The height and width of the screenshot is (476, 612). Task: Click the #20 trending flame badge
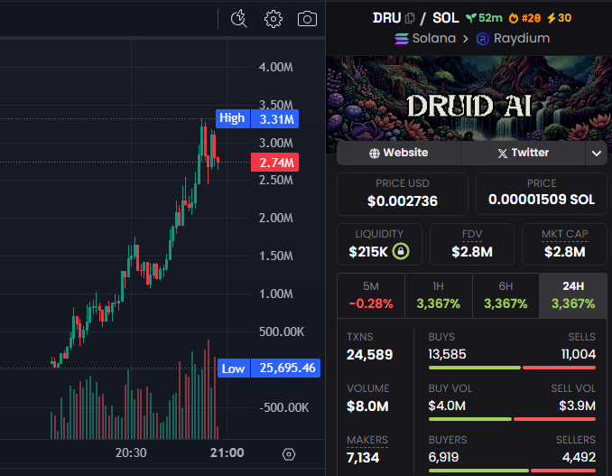[524, 18]
